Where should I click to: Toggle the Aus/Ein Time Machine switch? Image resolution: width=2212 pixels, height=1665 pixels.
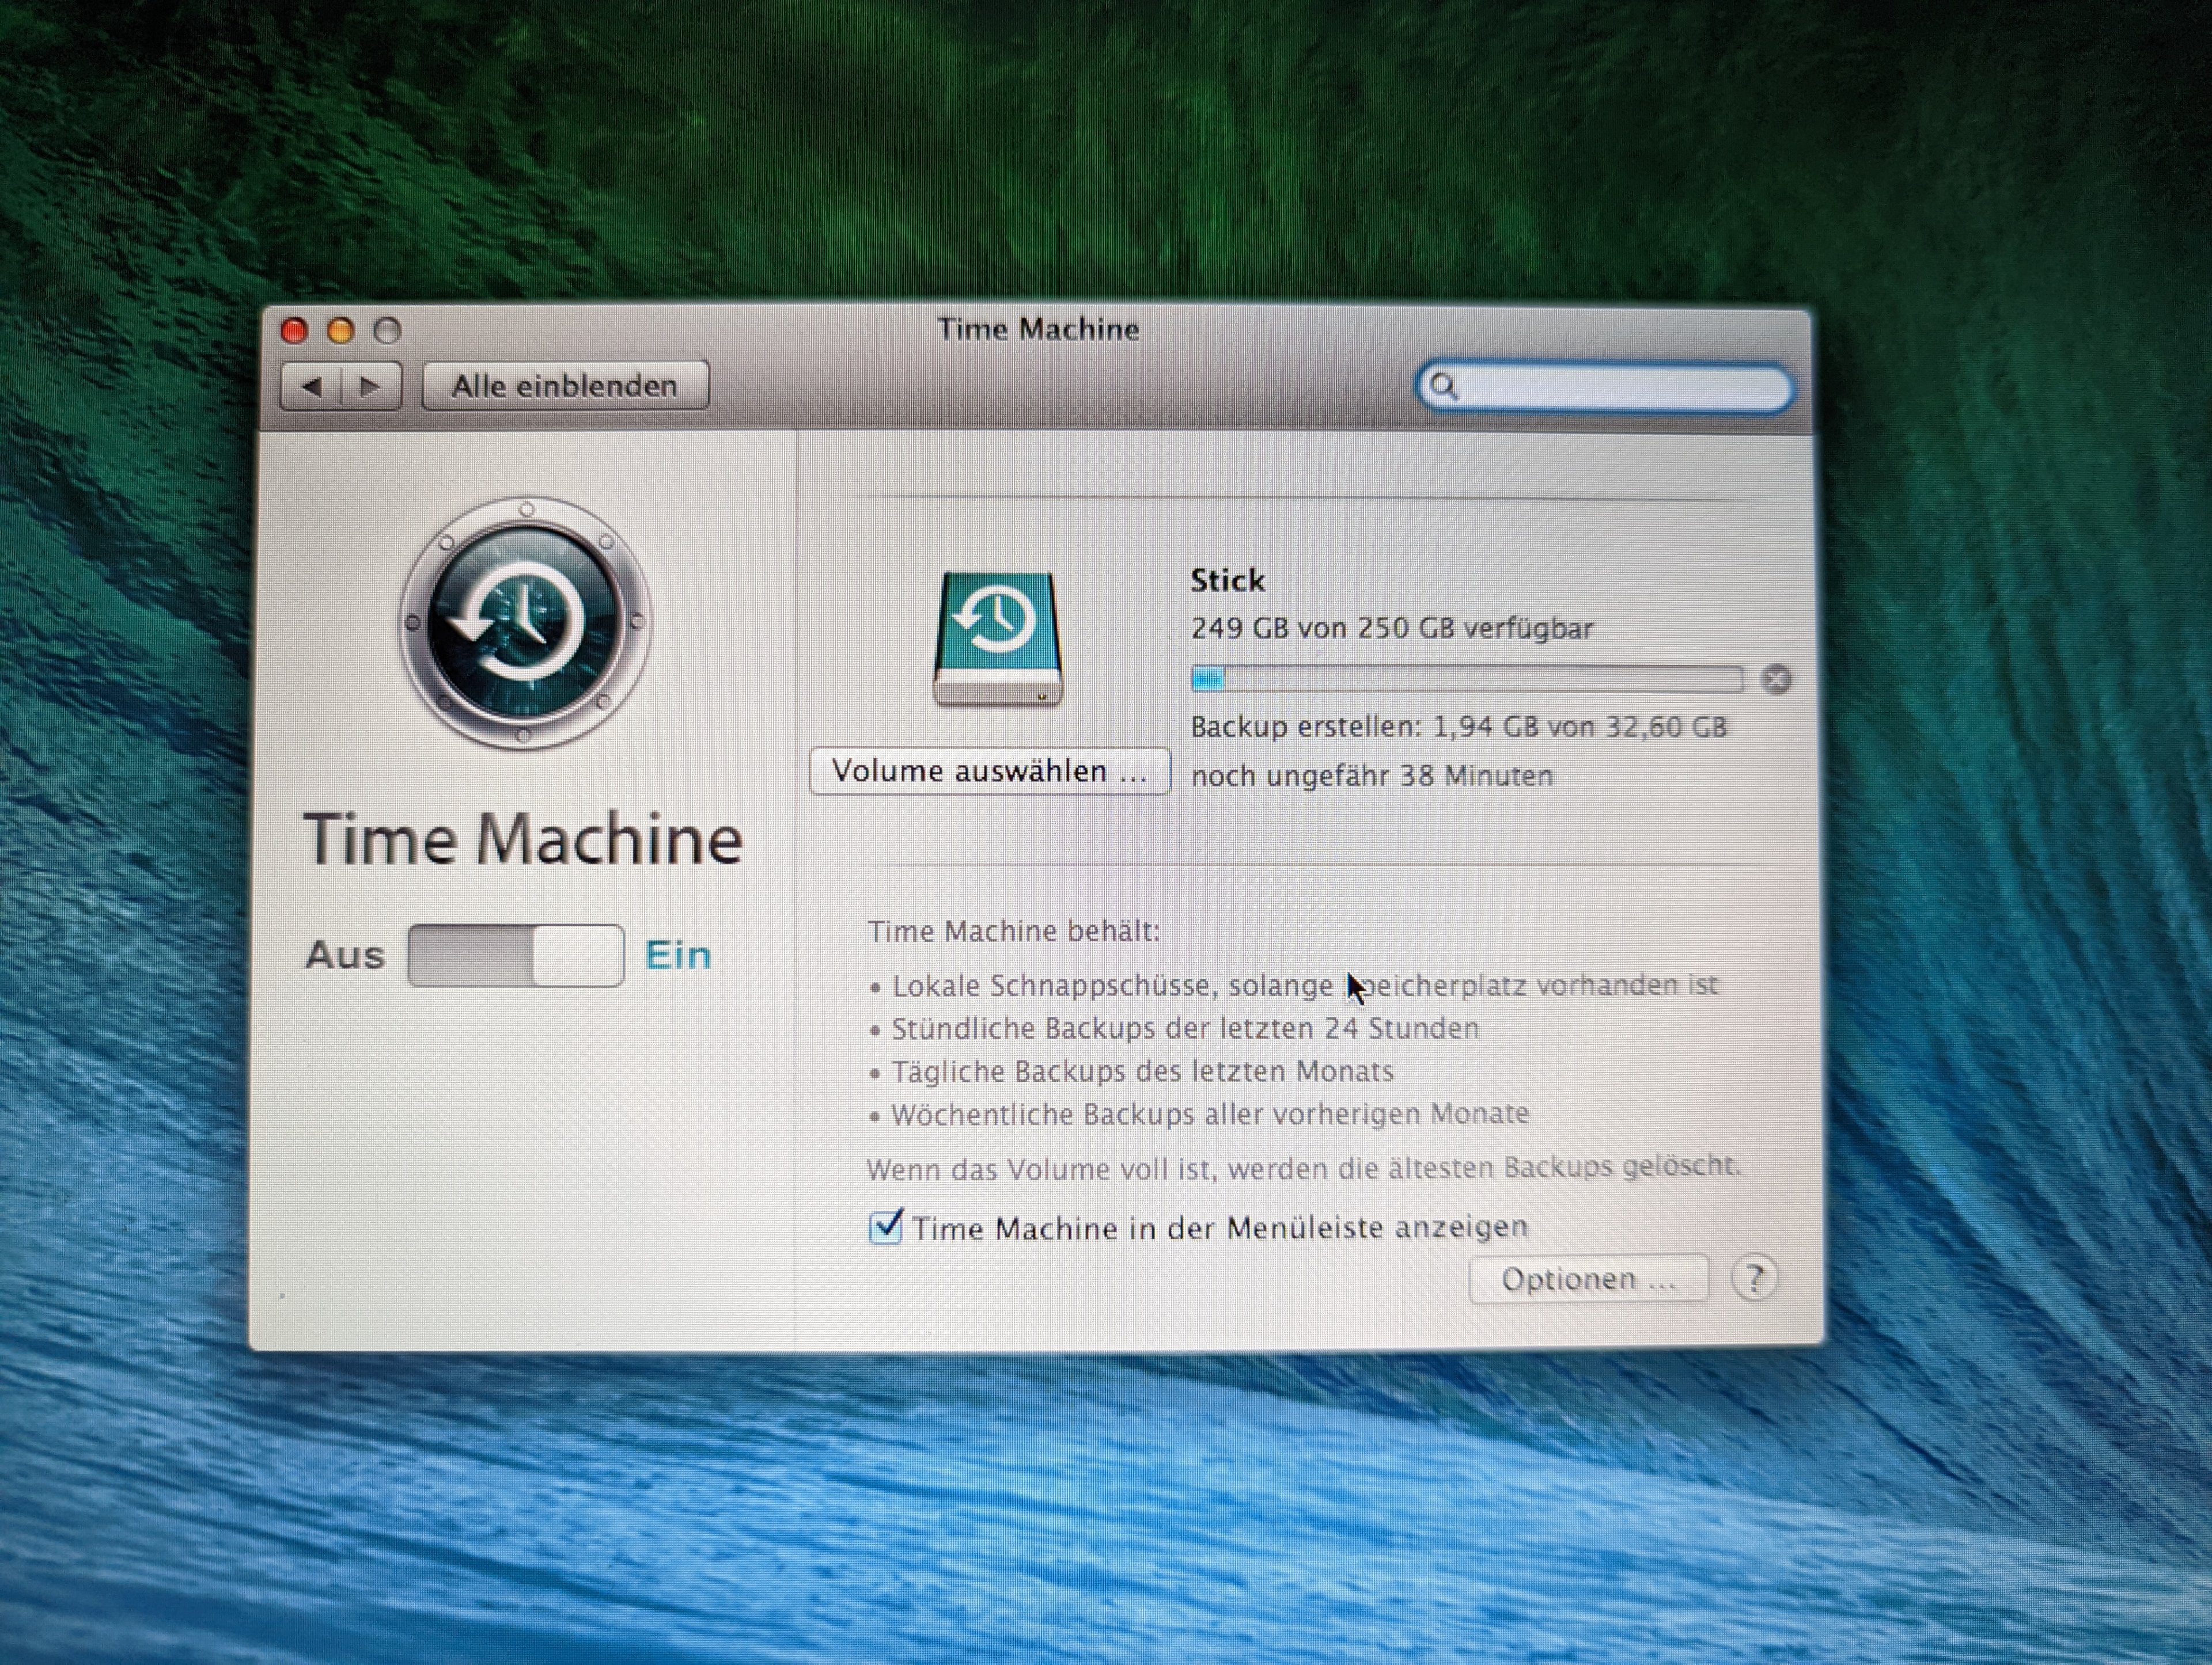[x=516, y=956]
